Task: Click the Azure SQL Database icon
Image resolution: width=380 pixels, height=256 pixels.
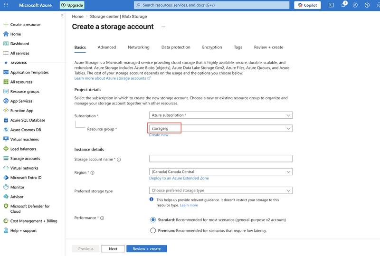Action: 6,120
